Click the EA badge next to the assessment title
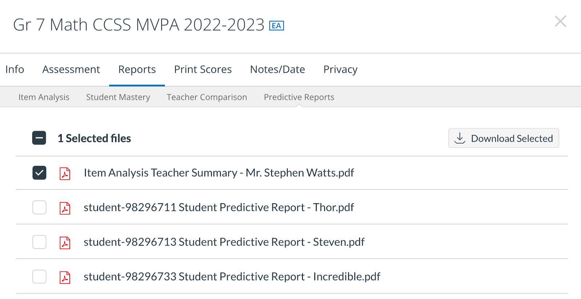Image resolution: width=581 pixels, height=299 pixels. 276,25
